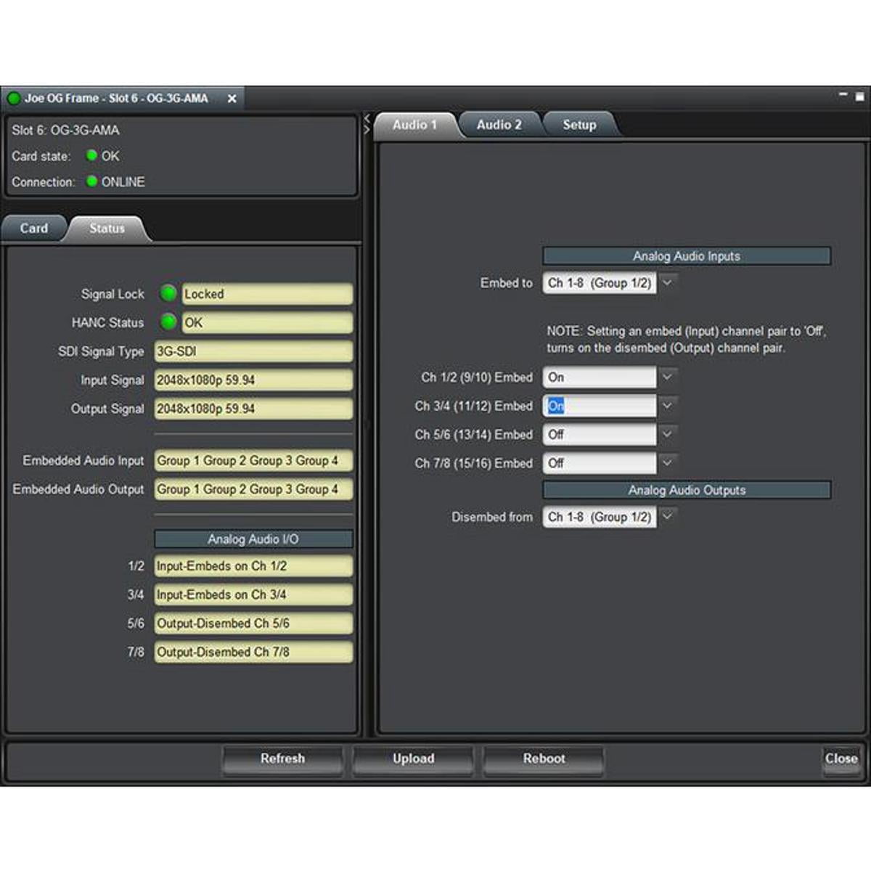Screen dimensions: 871x871
Task: Open the Embed to dropdown
Action: 667,282
